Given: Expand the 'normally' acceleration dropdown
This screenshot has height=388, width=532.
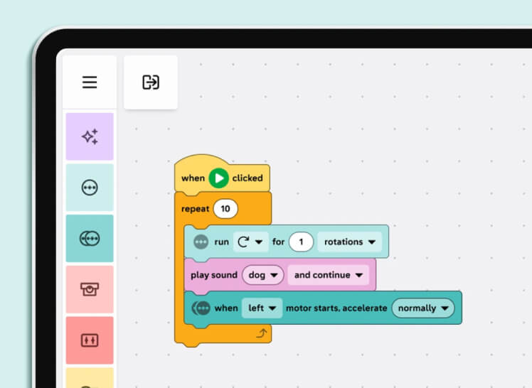Looking at the screenshot, I should [422, 308].
